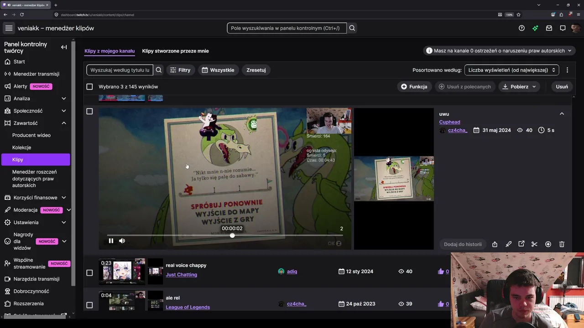Click the search icon next to clip title filter
584x328 pixels.
(x=159, y=70)
